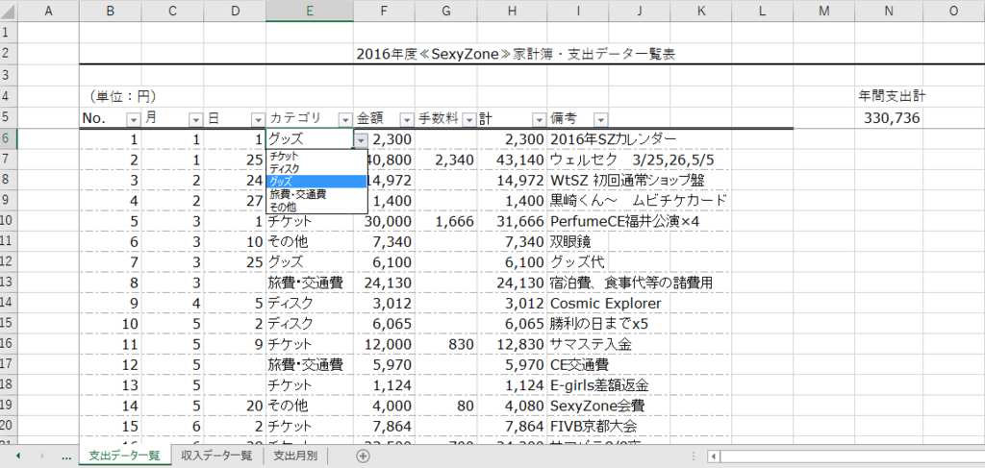Choose チケット from the category list
Image resolution: width=985 pixels, height=468 pixels.
(316, 157)
